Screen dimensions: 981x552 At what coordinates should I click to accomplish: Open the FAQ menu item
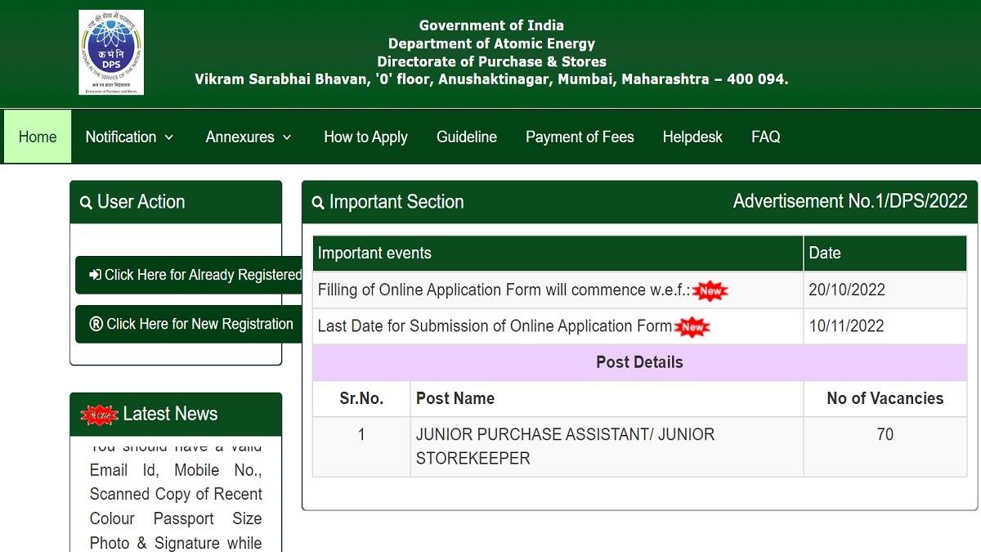click(765, 137)
